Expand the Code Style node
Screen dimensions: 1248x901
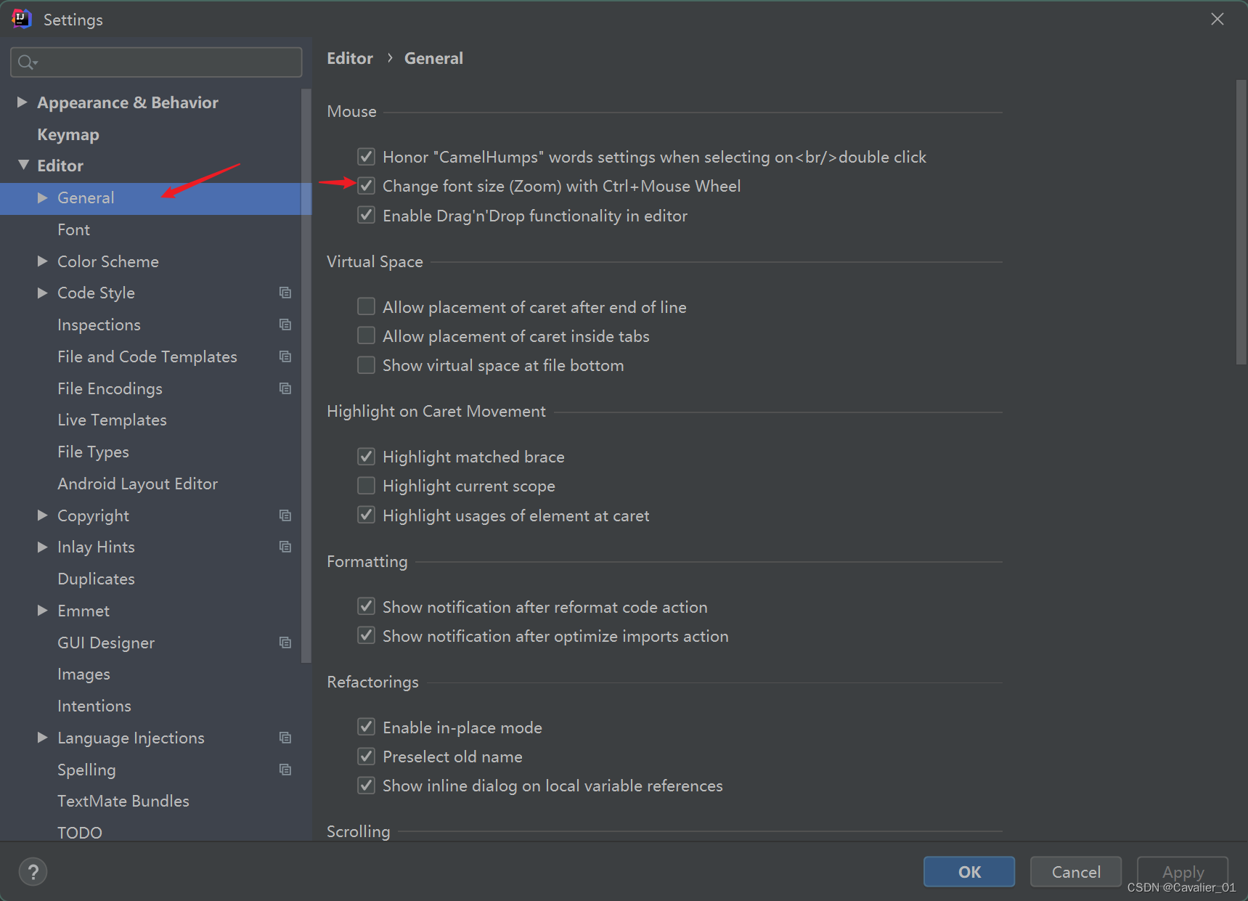point(43,293)
